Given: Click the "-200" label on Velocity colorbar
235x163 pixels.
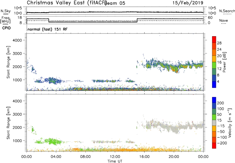Looking at the screenshot, I should 222,143.
